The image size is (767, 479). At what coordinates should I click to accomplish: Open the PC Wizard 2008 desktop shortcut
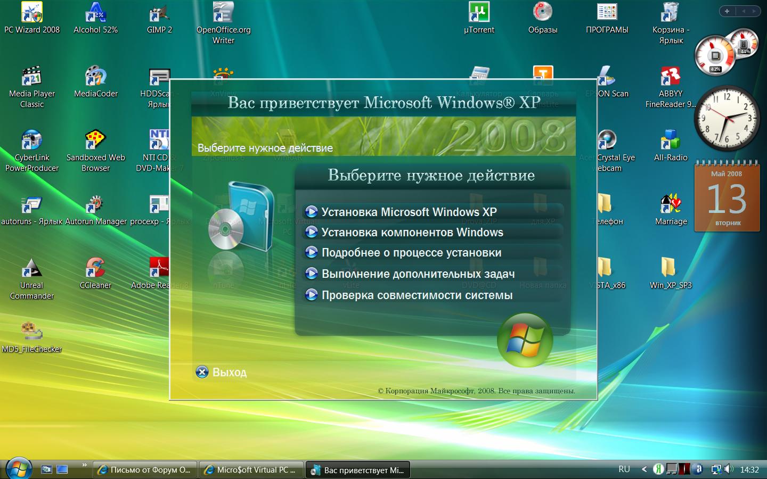click(32, 18)
